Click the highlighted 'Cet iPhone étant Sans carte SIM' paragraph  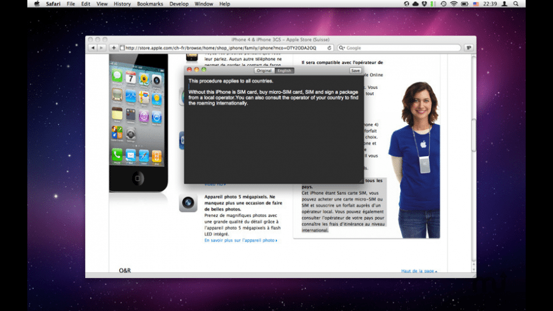tap(343, 211)
